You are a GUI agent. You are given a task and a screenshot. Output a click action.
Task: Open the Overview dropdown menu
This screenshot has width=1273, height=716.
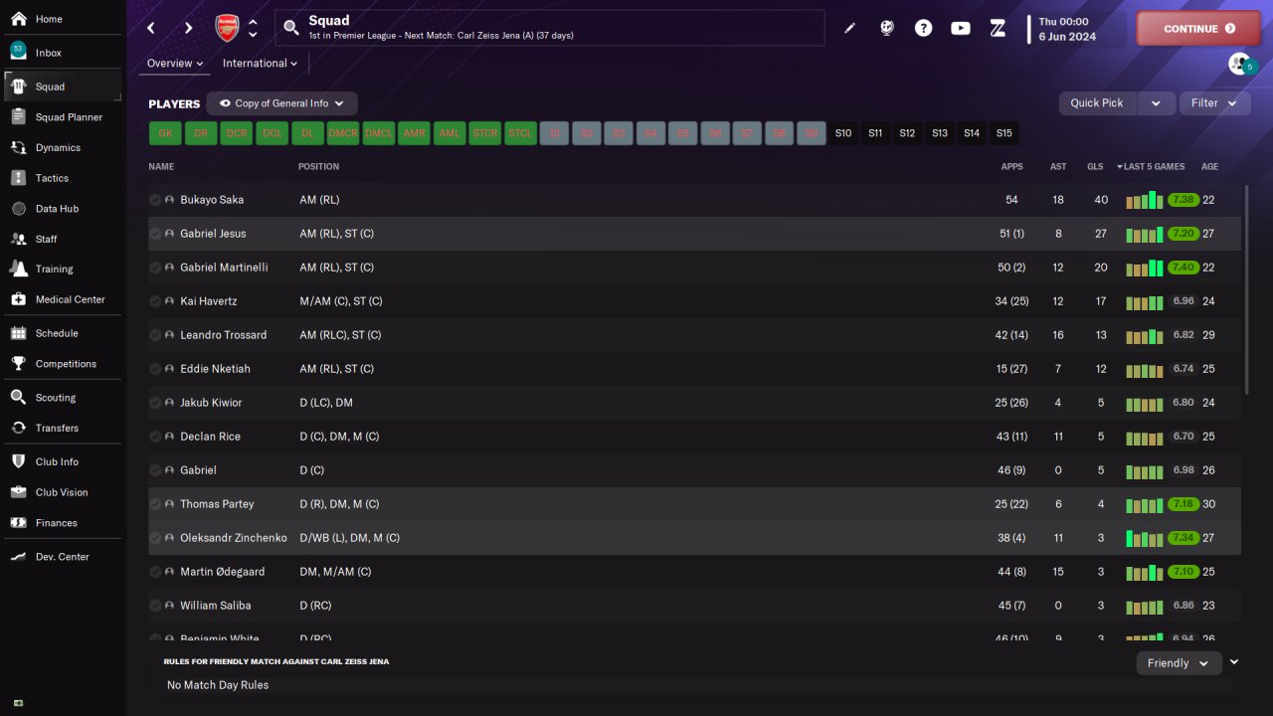coord(175,64)
